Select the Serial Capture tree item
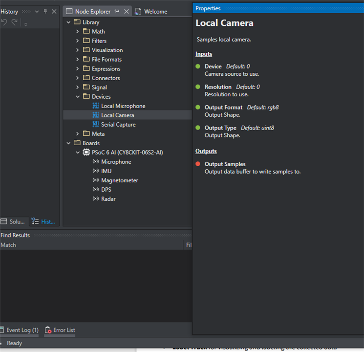 pos(118,125)
